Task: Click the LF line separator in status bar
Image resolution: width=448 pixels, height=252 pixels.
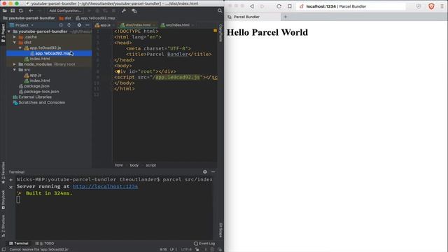Action: 174,249
